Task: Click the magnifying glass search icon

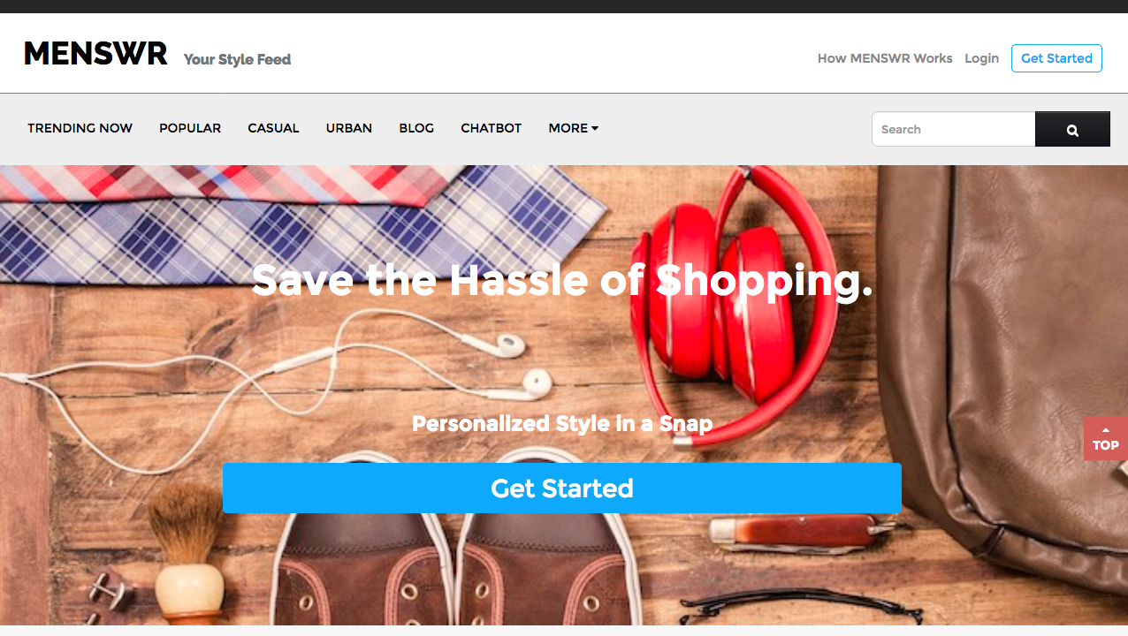Action: click(1072, 130)
